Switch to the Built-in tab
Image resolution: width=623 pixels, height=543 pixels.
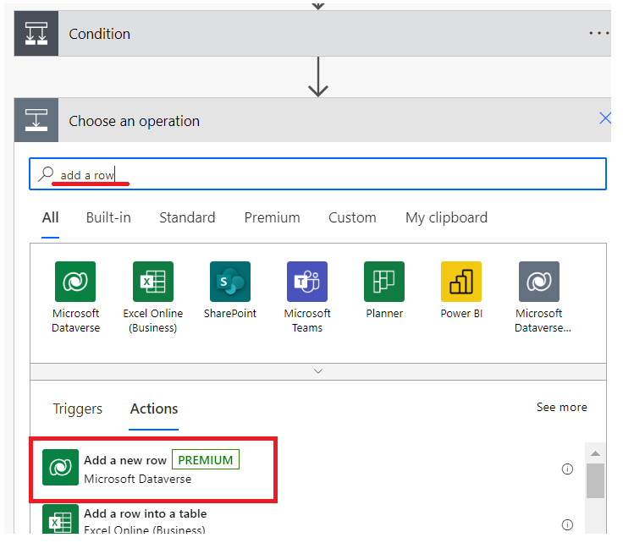108,218
